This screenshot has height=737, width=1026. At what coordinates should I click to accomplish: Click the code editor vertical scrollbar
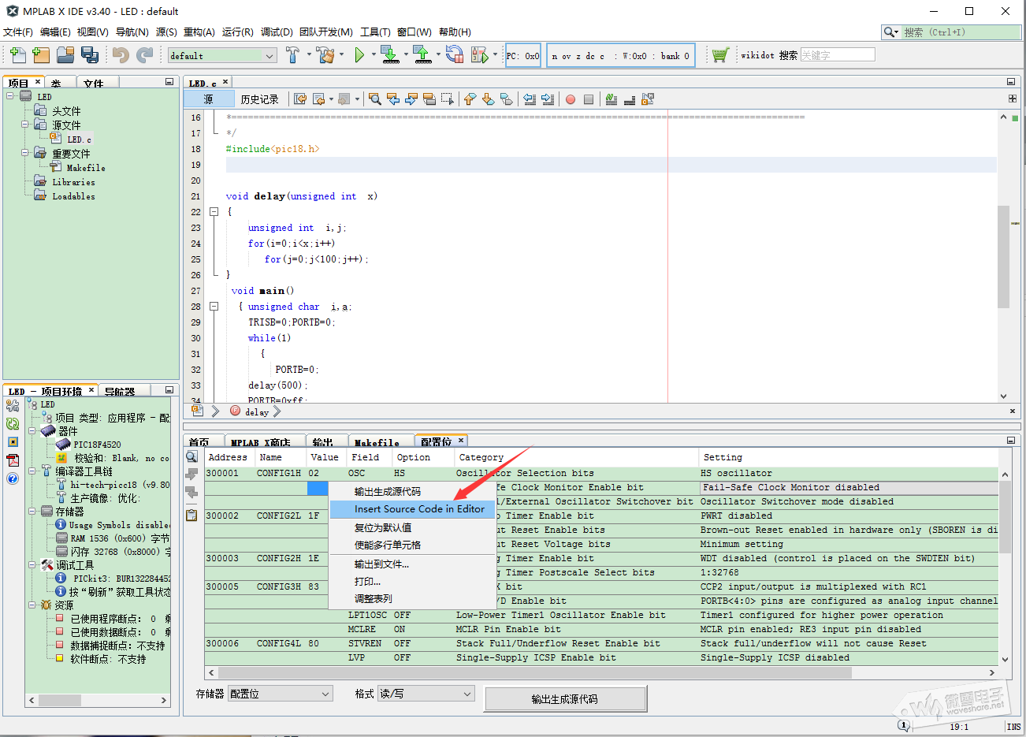pos(1003,256)
